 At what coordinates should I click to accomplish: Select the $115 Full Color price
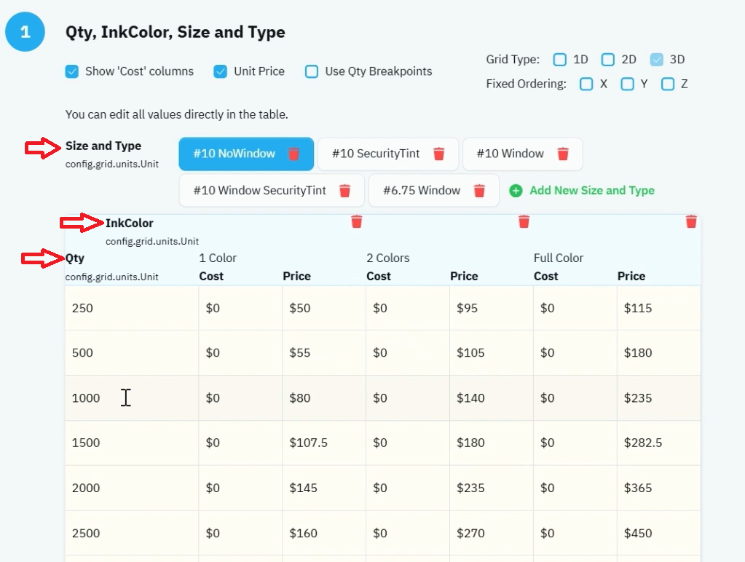pyautogui.click(x=658, y=309)
